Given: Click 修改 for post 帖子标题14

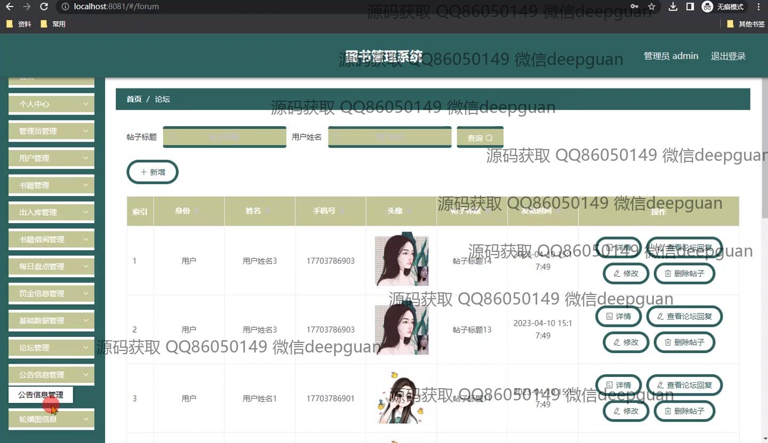Looking at the screenshot, I should click(626, 274).
